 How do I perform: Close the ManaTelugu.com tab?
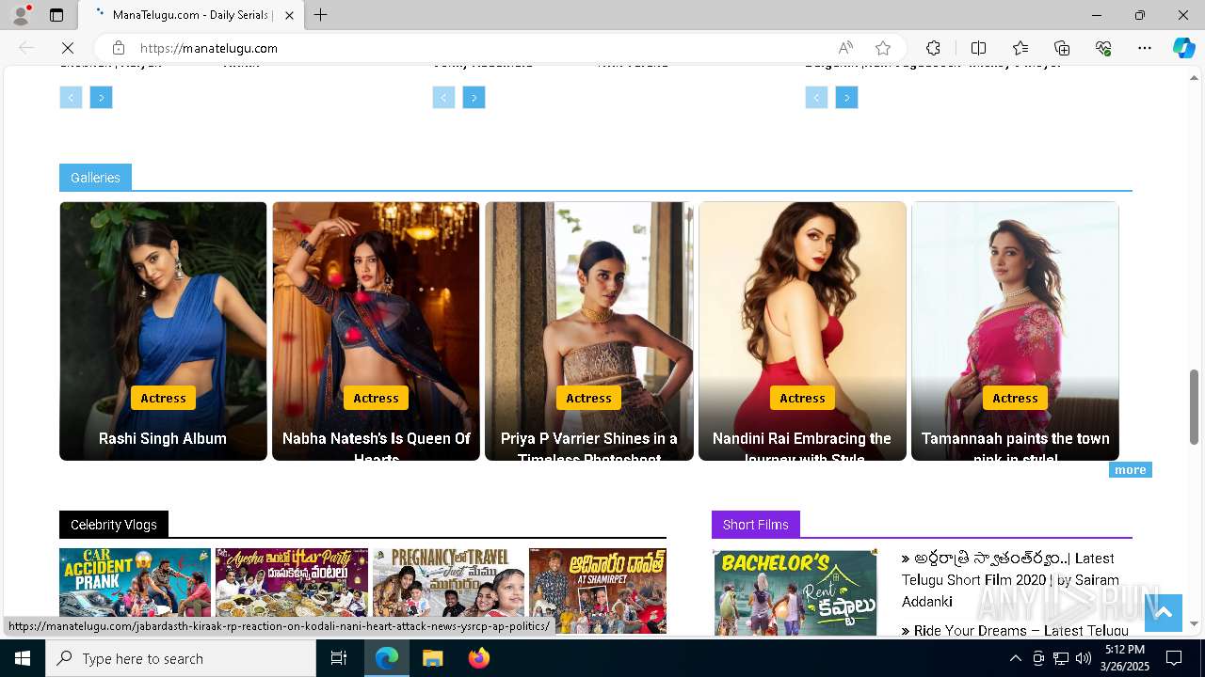[289, 15]
